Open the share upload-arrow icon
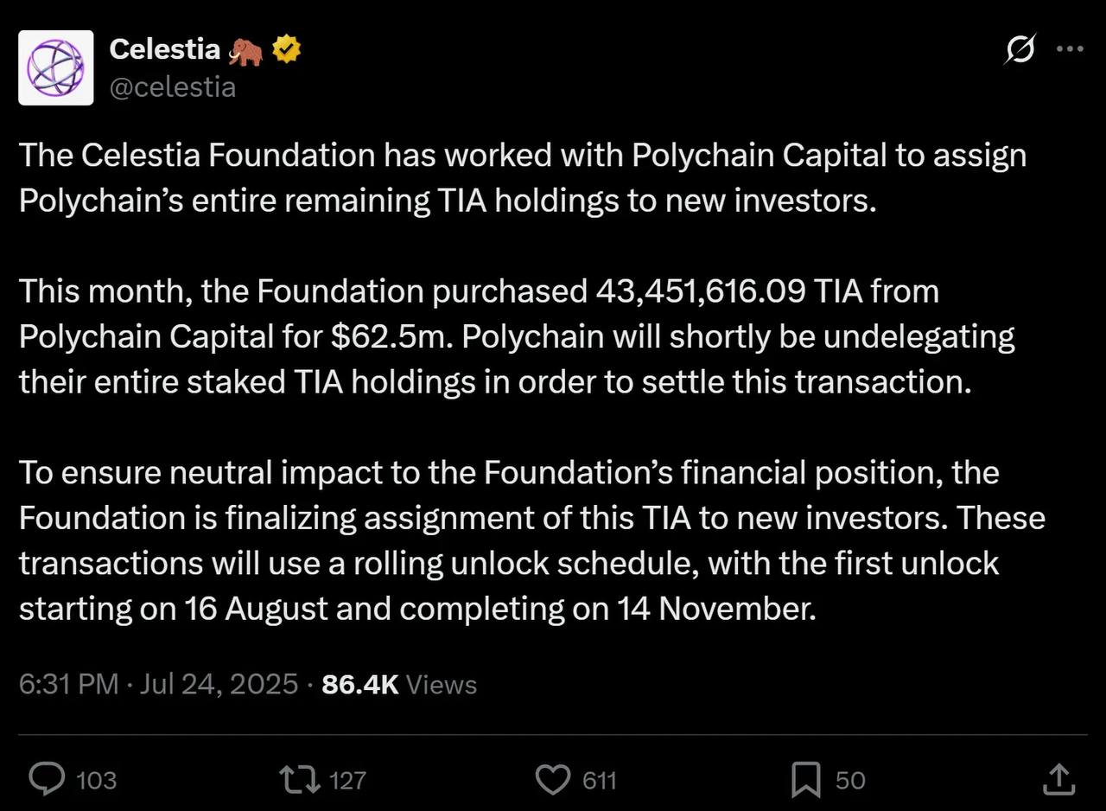The image size is (1106, 811). point(1058,778)
